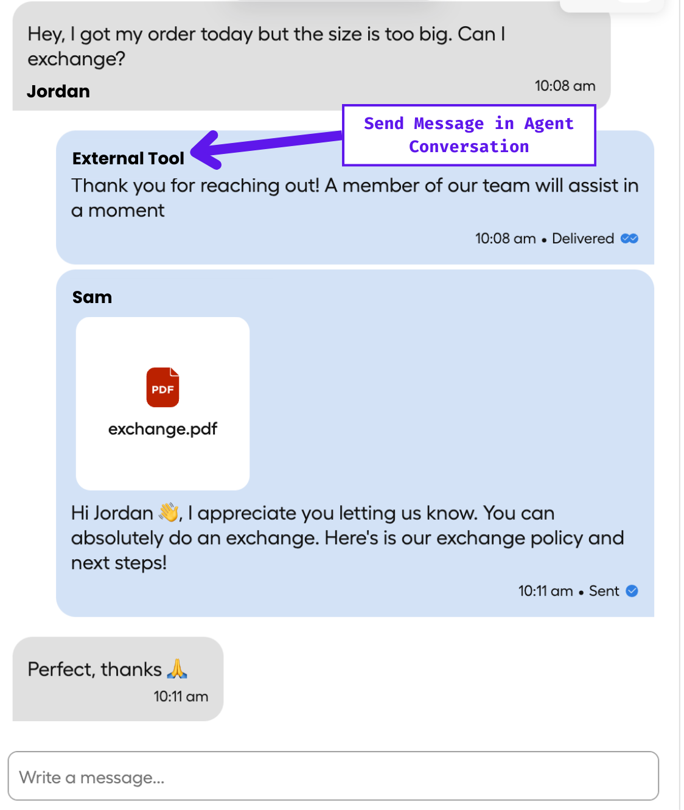Click the exchange.pdf file name
This screenshot has width=684, height=810.
(x=162, y=429)
